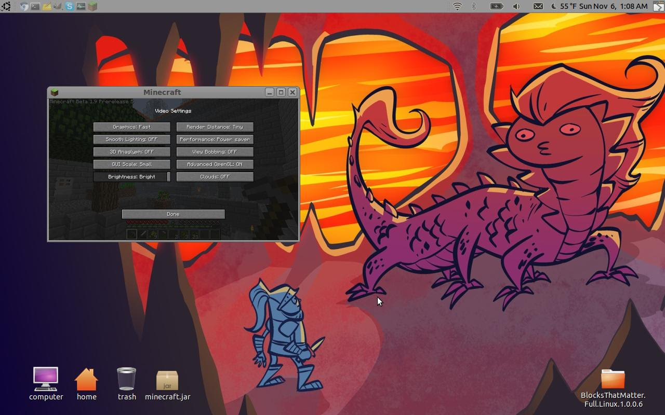Toggle Advanced OpenGL: ON
Screen dimensions: 665x415
(x=215, y=164)
